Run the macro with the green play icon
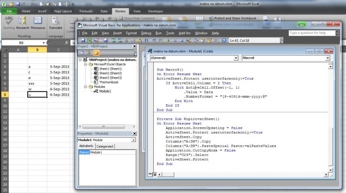The width and height of the screenshot is (346, 193). (x=169, y=41)
